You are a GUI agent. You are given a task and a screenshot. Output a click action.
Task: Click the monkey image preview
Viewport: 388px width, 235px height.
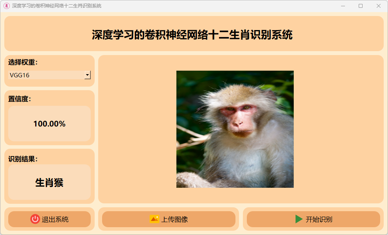tap(235, 129)
